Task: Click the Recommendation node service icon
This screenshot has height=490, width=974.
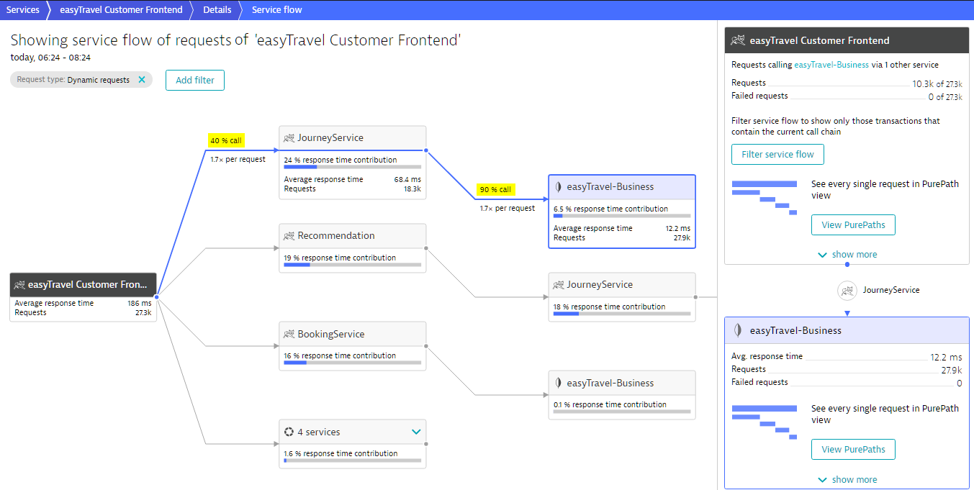Action: click(x=289, y=236)
